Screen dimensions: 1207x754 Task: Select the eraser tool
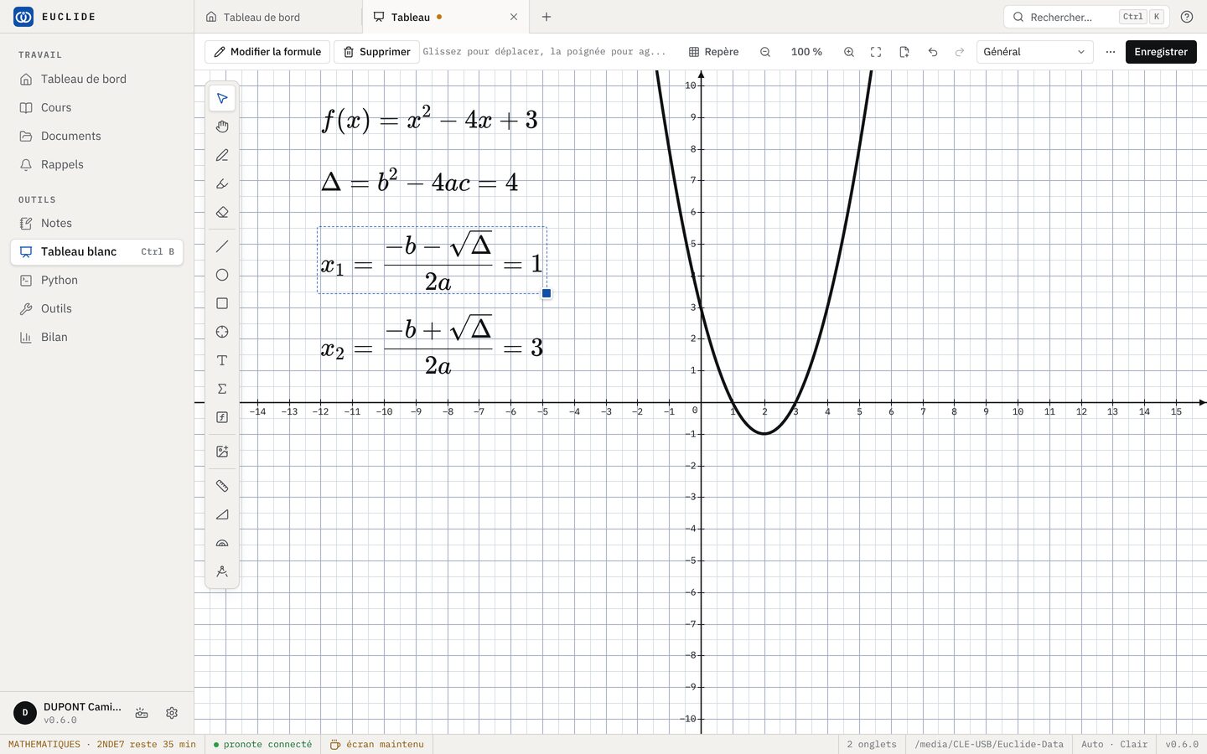click(x=222, y=213)
